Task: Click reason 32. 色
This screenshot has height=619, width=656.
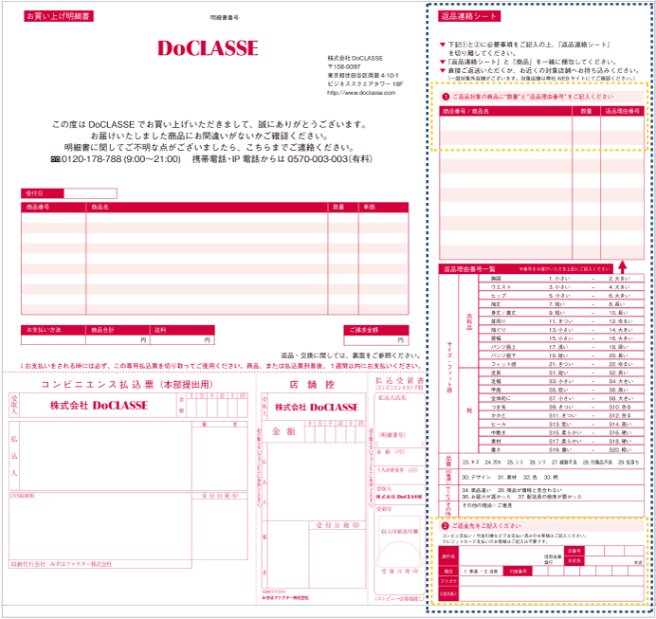Action: (531, 477)
